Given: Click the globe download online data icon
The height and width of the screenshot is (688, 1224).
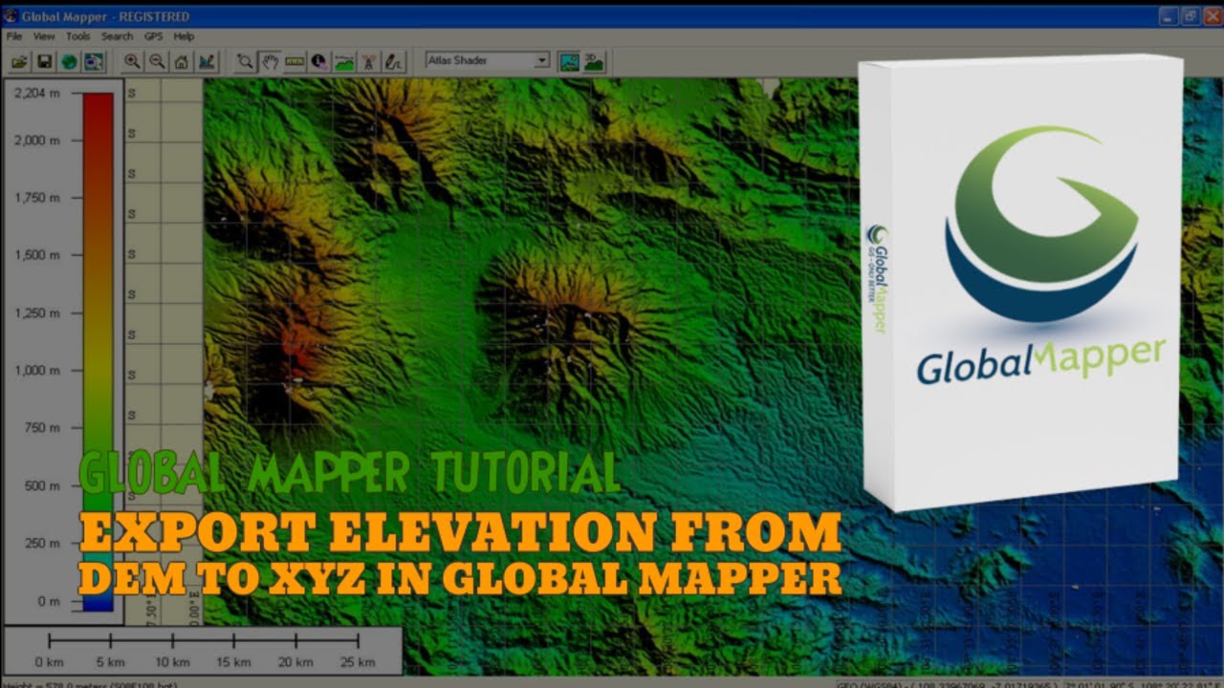Looking at the screenshot, I should click(69, 61).
